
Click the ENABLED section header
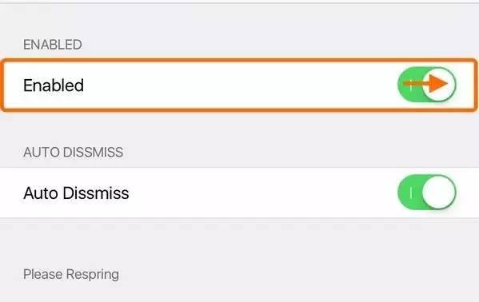[53, 45]
